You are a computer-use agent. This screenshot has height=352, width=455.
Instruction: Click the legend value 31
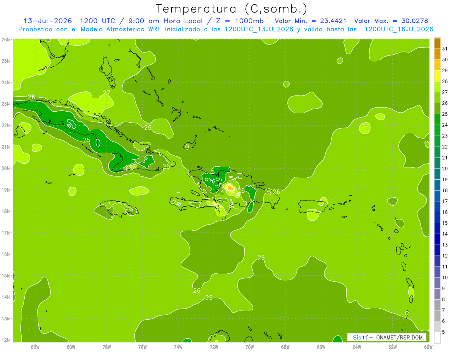(x=445, y=49)
